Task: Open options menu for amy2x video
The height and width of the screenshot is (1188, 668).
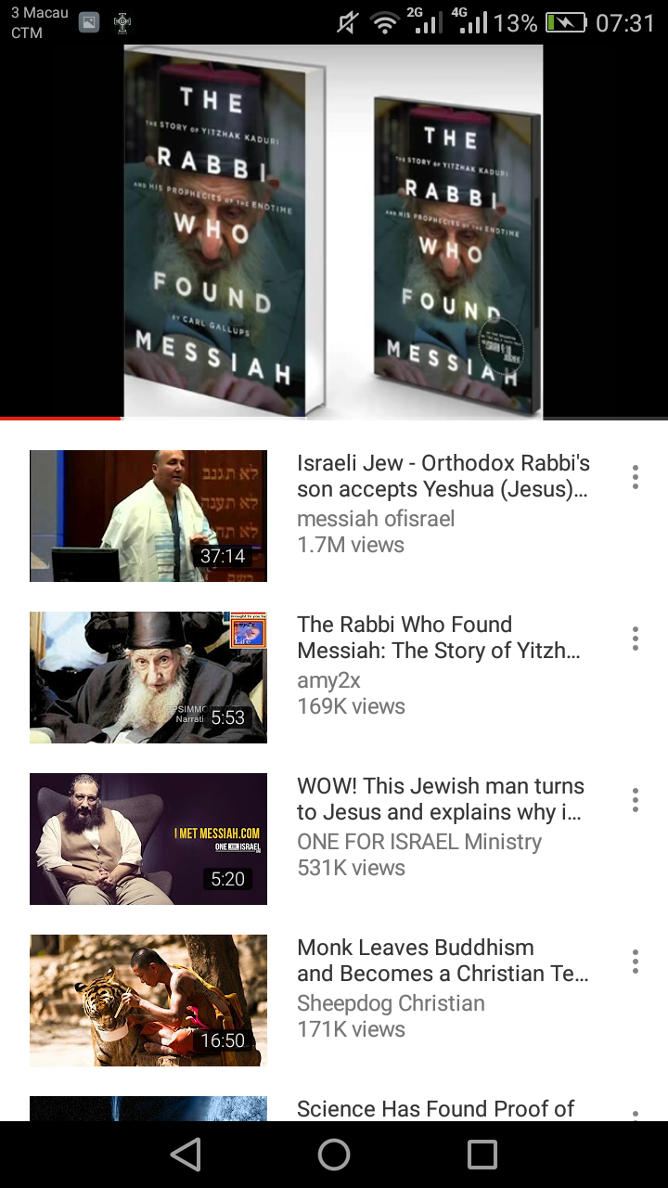Action: pos(636,639)
